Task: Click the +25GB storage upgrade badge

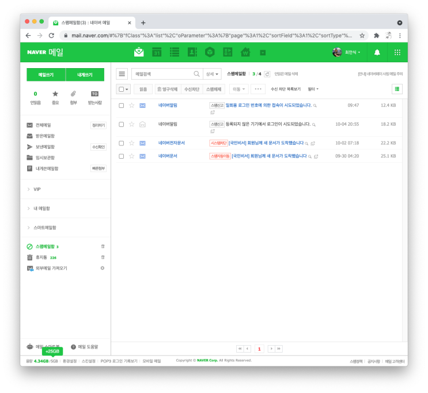Action: pyautogui.click(x=52, y=351)
